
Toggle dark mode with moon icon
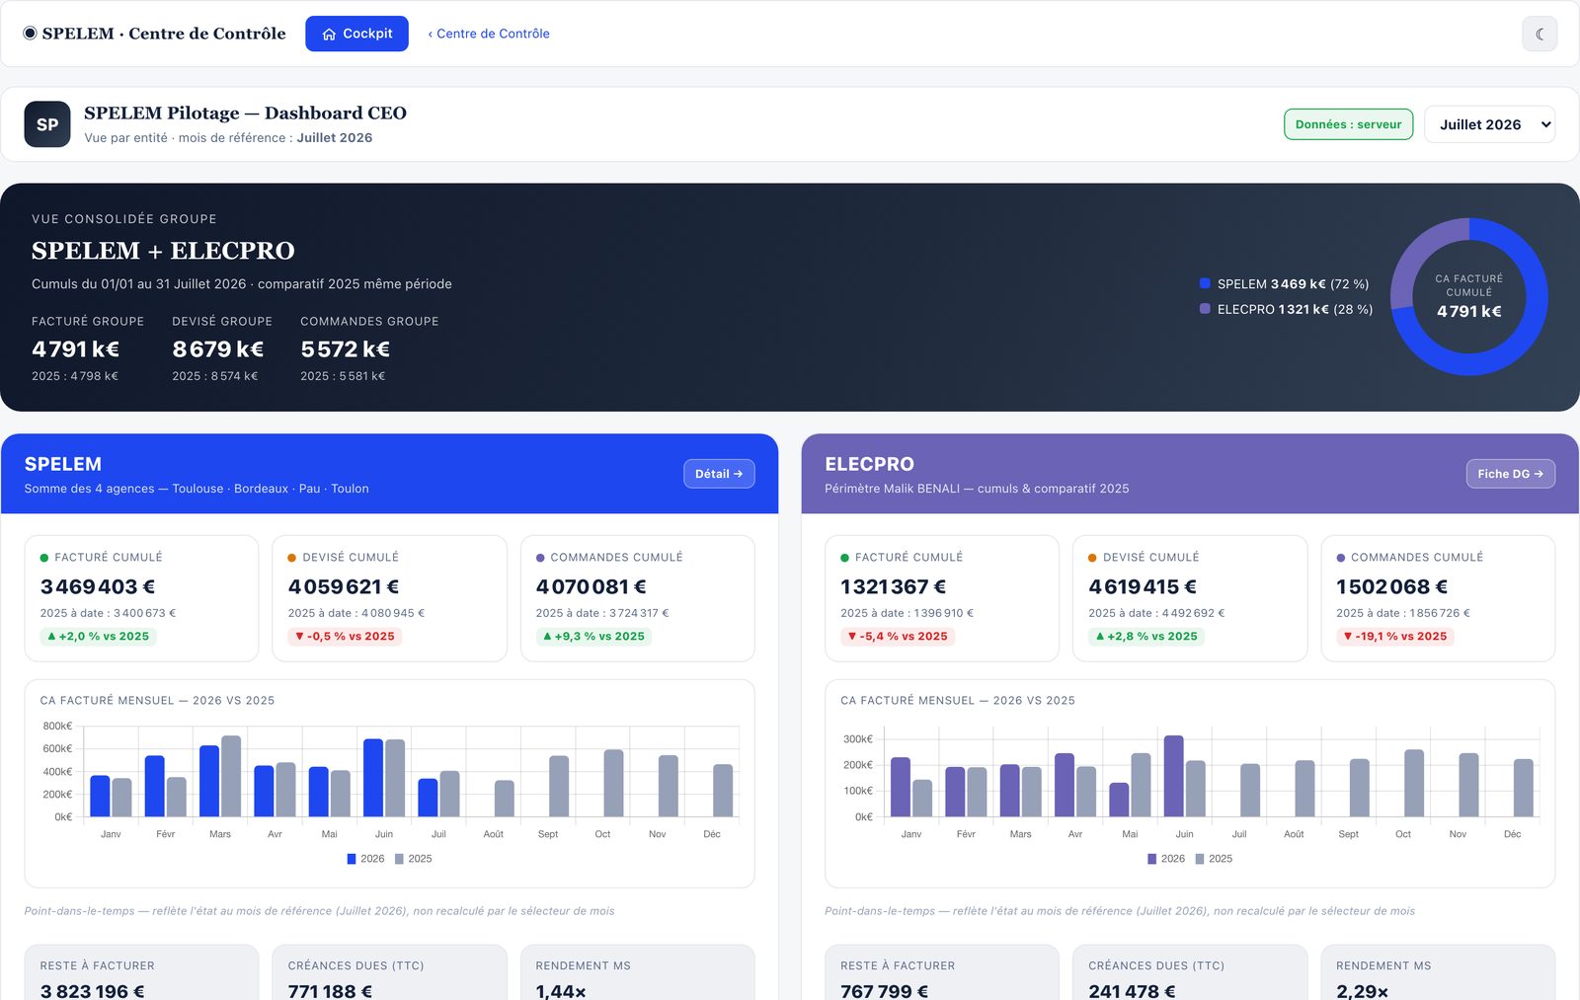point(1540,34)
